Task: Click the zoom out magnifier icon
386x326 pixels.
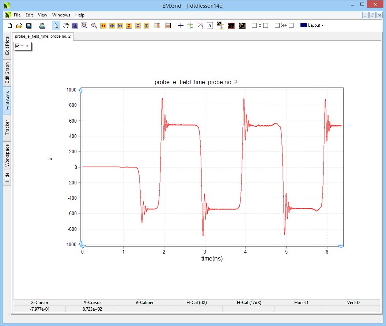Action: [94, 26]
